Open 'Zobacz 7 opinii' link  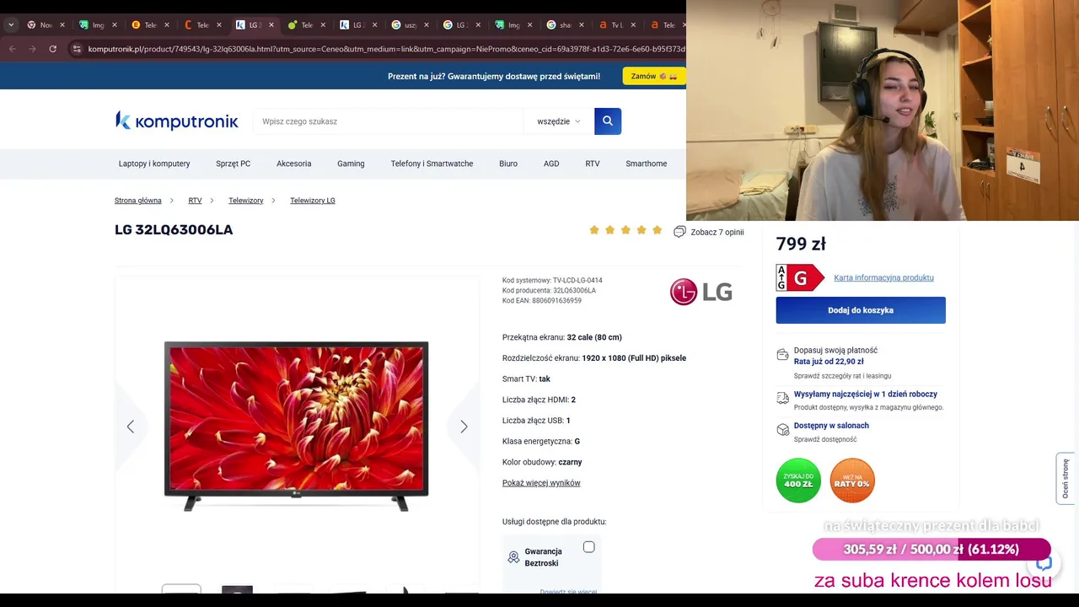[x=717, y=232]
